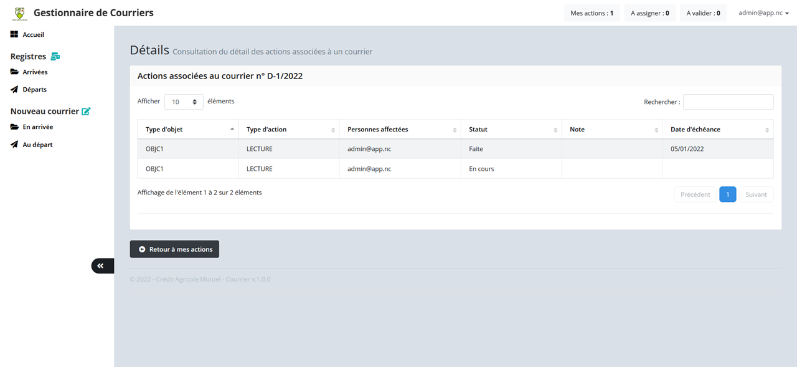Screen dimensions: 797x367
Task: Click the Registres section icon
Action: coord(55,57)
